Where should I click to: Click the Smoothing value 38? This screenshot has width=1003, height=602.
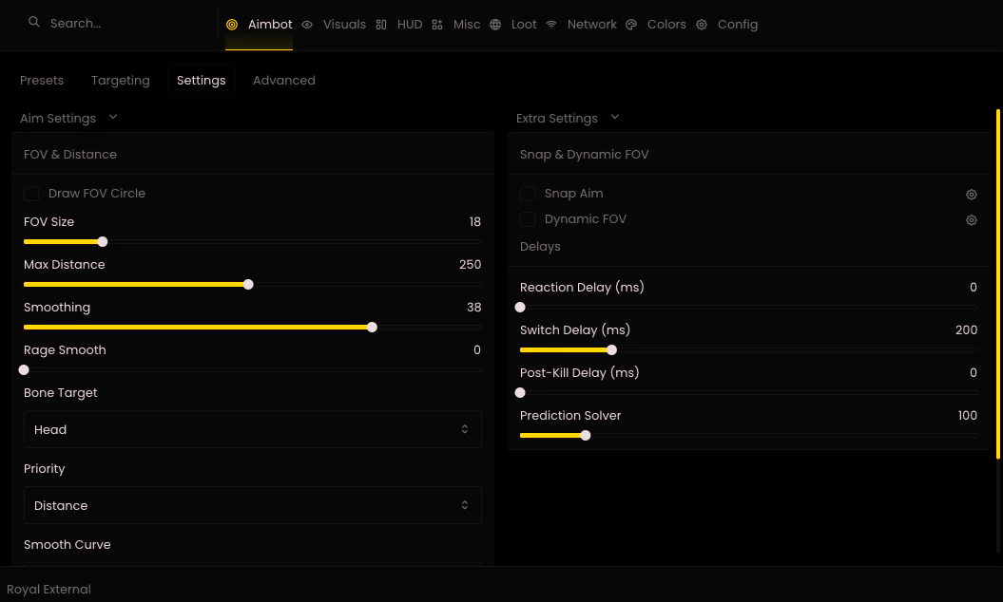474,308
